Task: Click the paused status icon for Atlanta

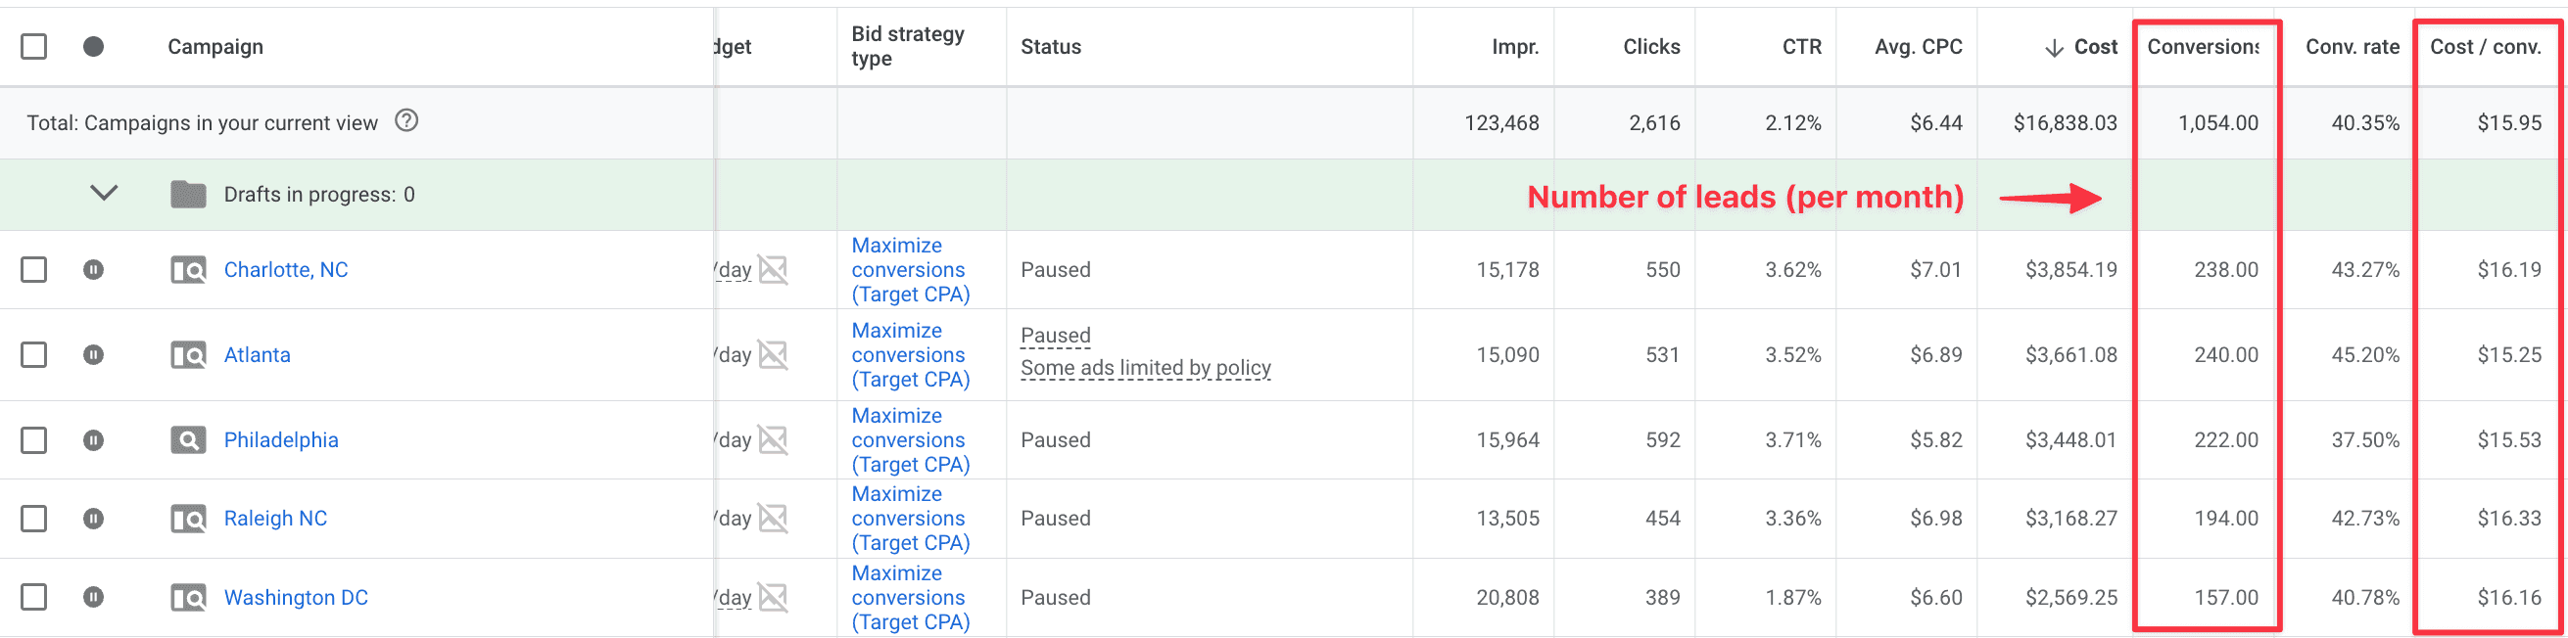Action: (94, 354)
